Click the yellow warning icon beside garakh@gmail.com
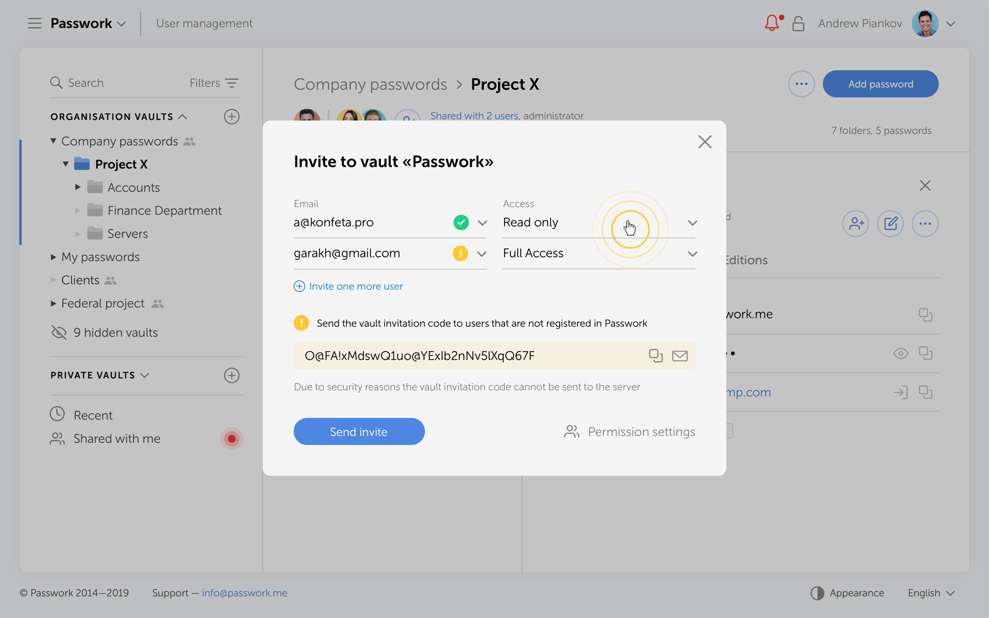This screenshot has width=989, height=618. (461, 253)
